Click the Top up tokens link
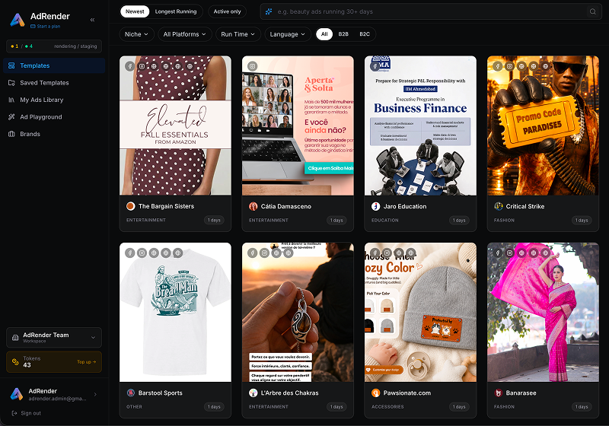609x426 pixels. click(x=86, y=362)
